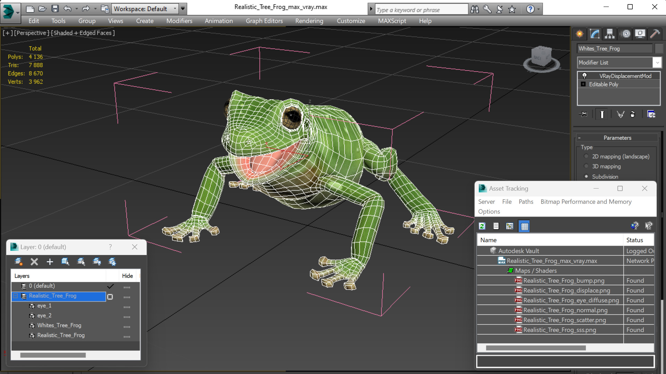Open the Modifiers menu
666x374 pixels.
coord(179,21)
